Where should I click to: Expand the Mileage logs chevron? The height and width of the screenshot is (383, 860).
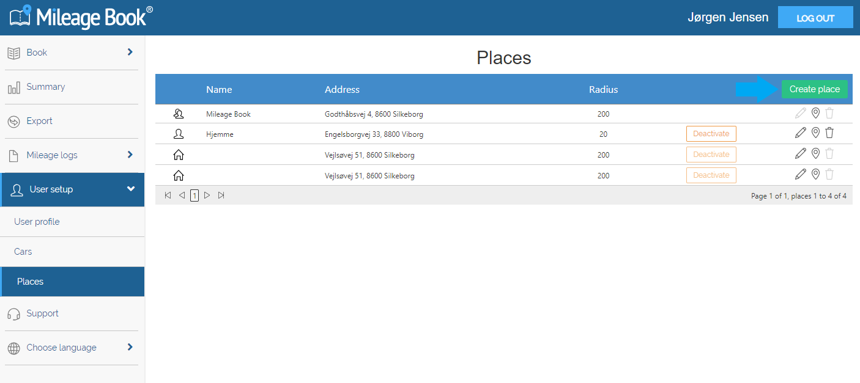130,155
